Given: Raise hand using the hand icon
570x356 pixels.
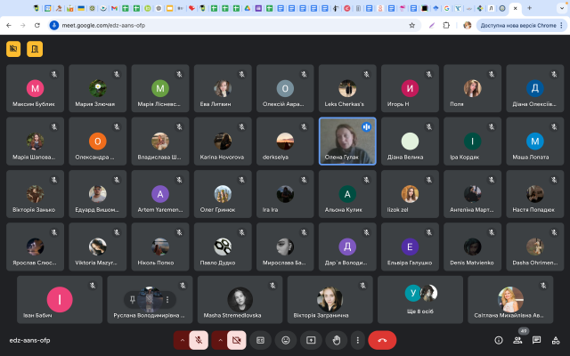Looking at the screenshot, I should click(337, 340).
